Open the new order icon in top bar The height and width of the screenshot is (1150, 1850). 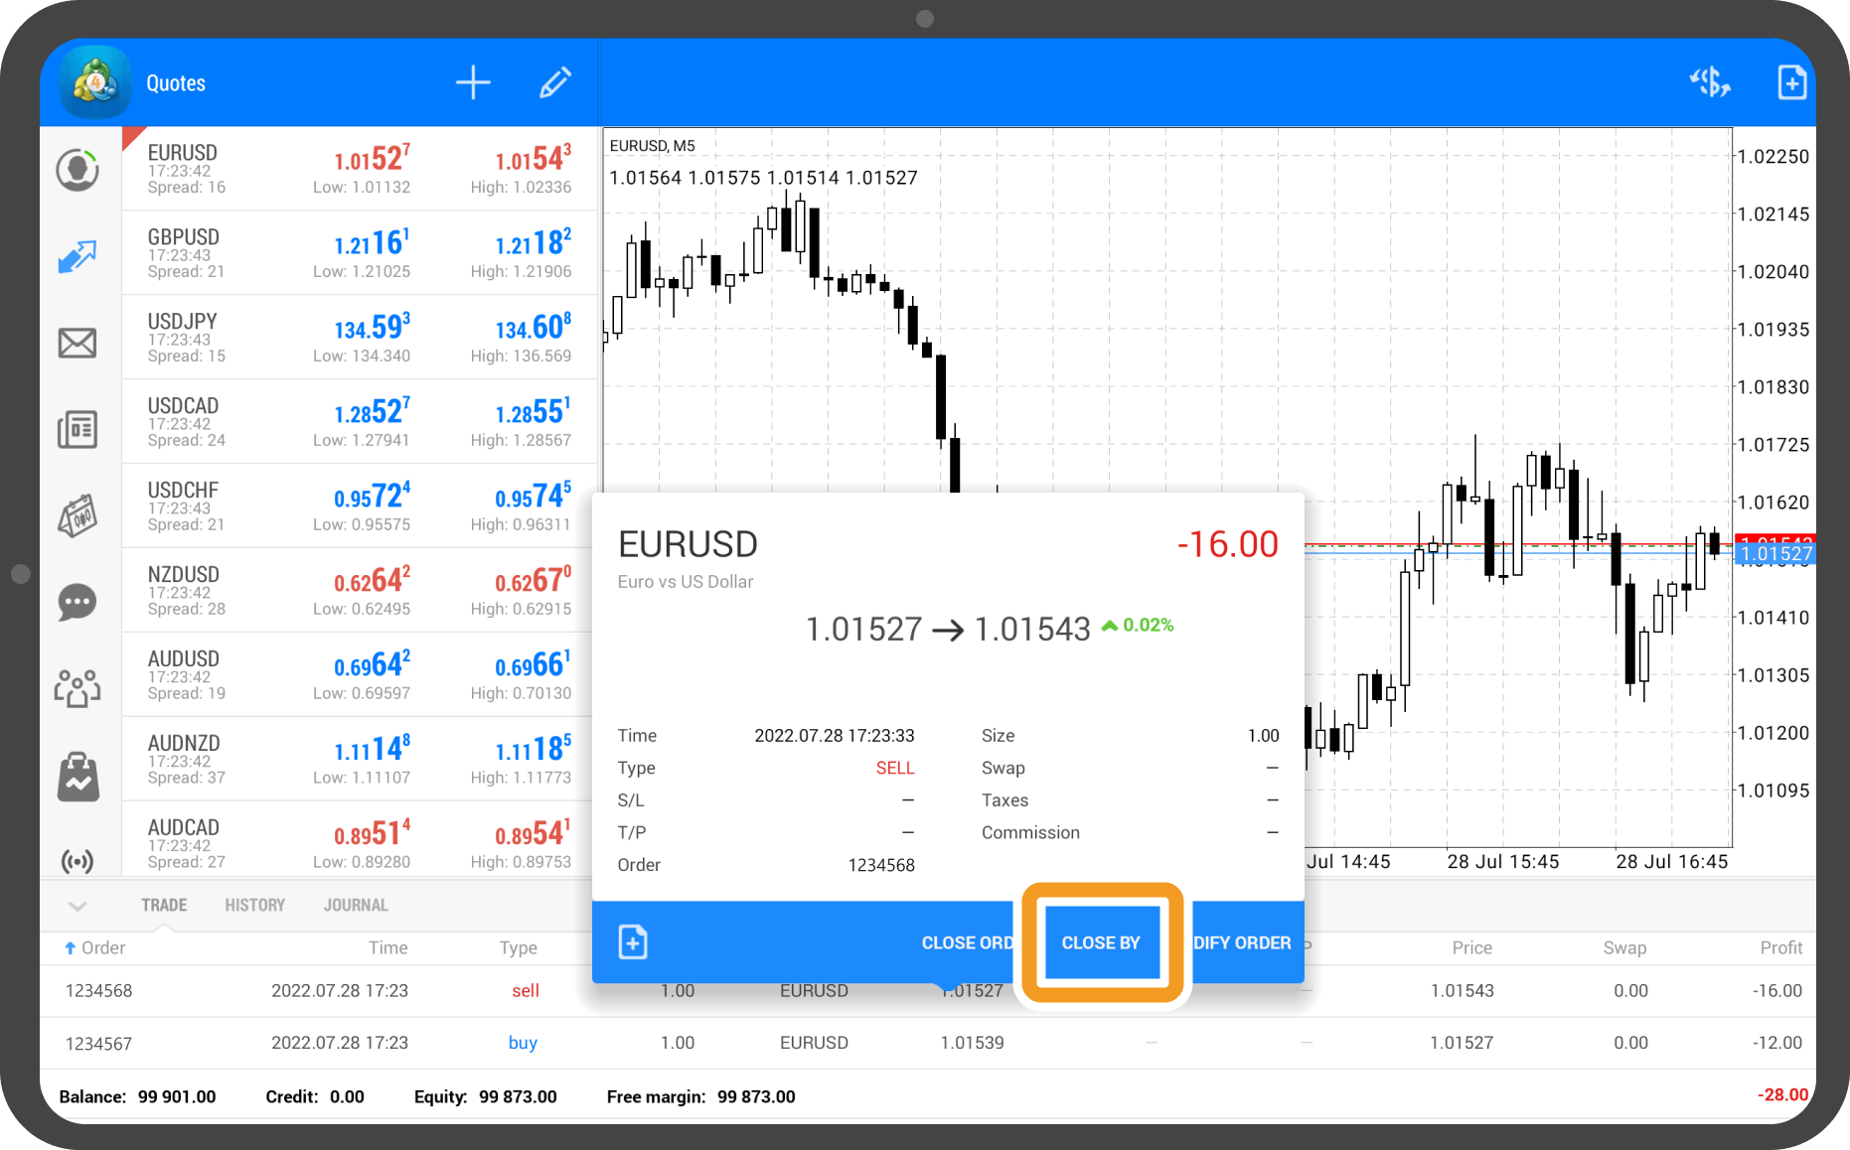coord(1790,82)
